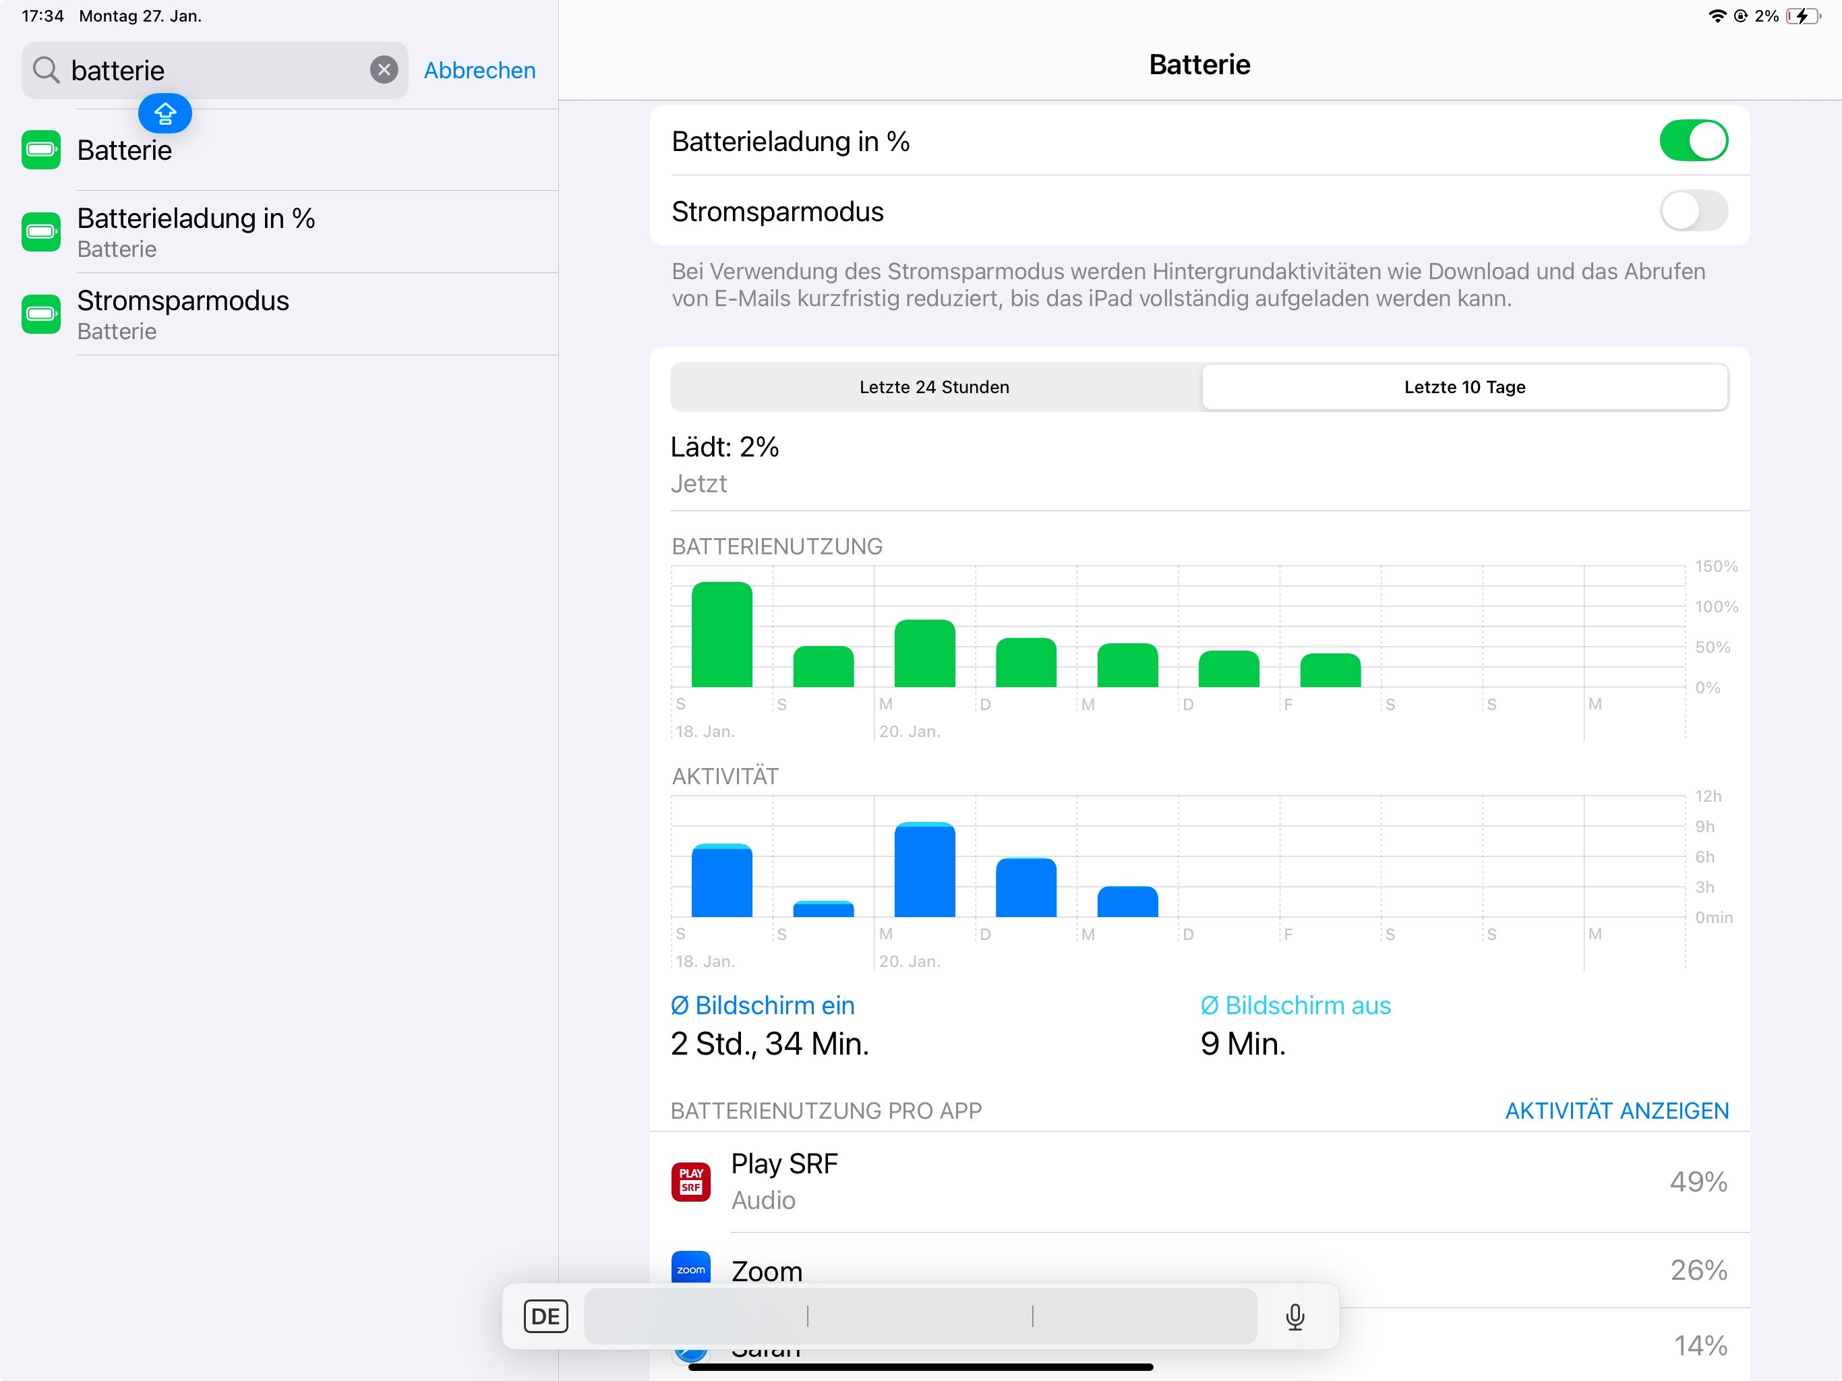The height and width of the screenshot is (1381, 1842).
Task: Tap Abbrechen to cancel the search
Action: tap(479, 70)
